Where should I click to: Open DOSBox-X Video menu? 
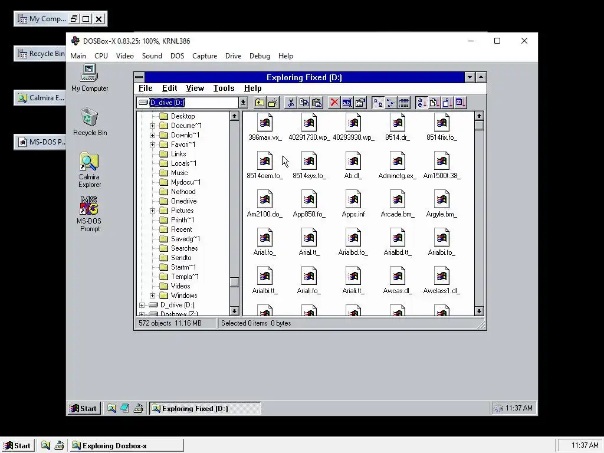(x=125, y=56)
